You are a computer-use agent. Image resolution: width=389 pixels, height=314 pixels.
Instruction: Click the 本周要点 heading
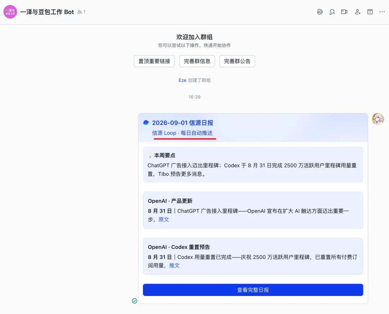(165, 155)
